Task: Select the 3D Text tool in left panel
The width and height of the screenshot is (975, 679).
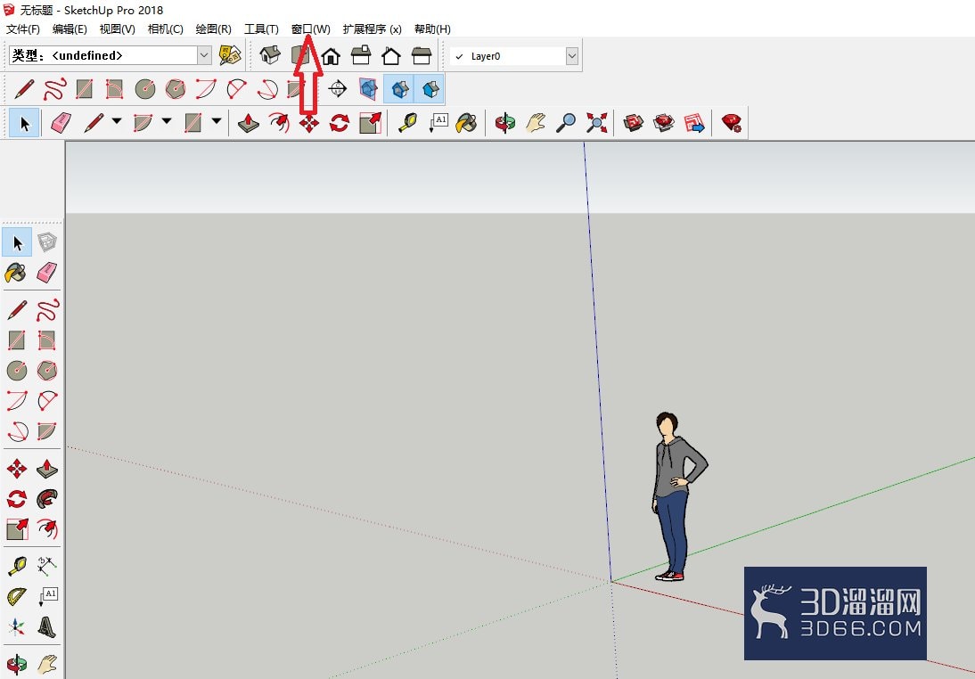Action: coord(47,626)
